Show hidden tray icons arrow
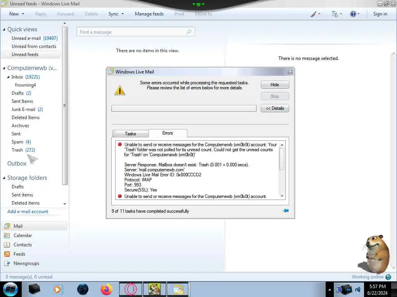The width and height of the screenshot is (397, 297). [330, 290]
